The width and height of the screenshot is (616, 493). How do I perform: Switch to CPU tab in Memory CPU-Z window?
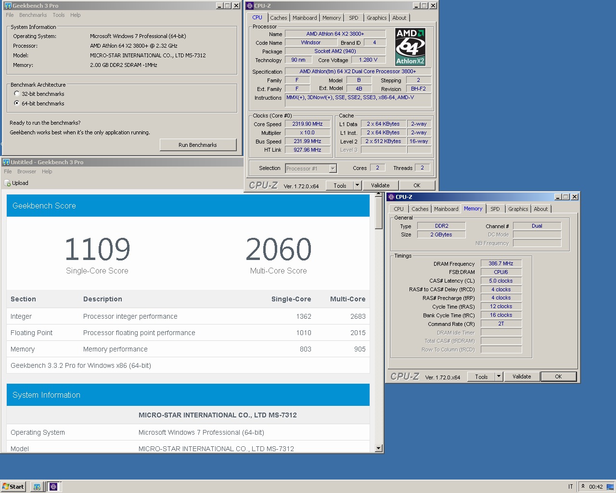pos(398,209)
